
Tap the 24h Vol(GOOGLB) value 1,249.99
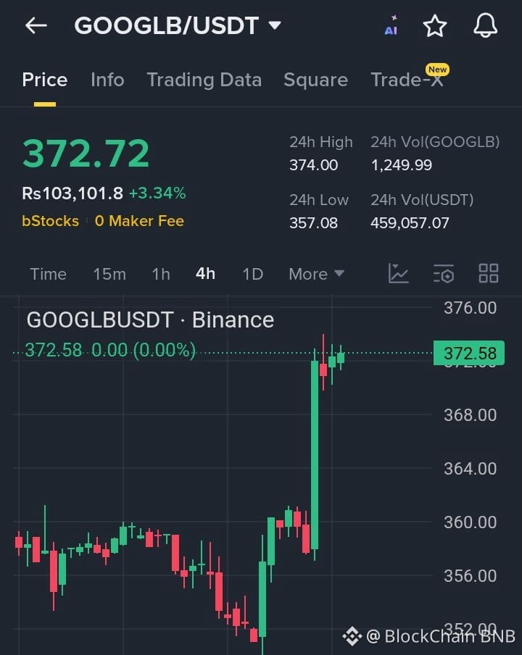402,165
